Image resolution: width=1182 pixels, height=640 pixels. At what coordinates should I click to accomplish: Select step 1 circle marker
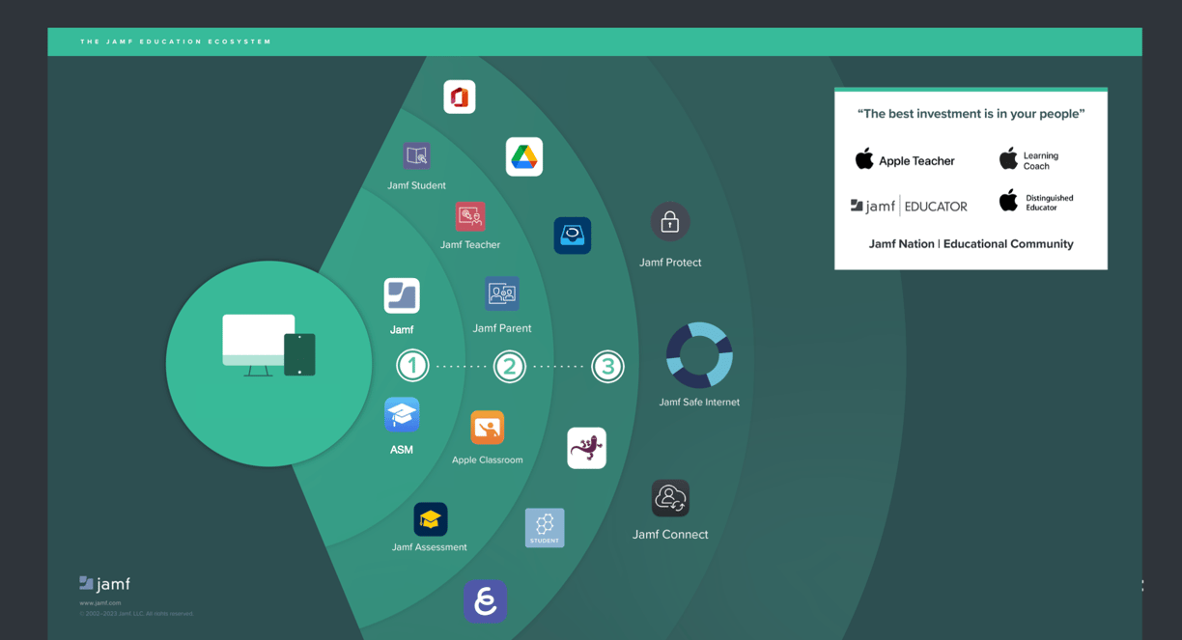coord(412,366)
